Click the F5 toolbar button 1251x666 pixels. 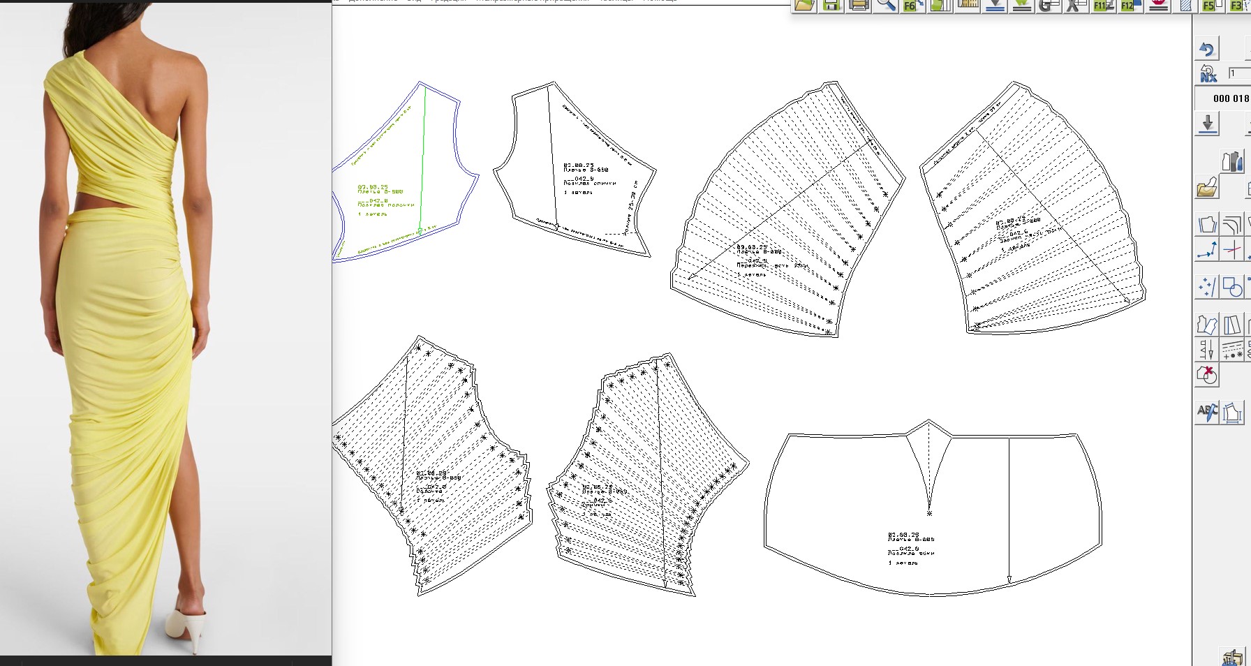[1212, 6]
